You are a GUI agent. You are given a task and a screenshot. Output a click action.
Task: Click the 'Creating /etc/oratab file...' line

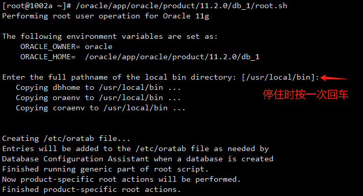(66, 138)
